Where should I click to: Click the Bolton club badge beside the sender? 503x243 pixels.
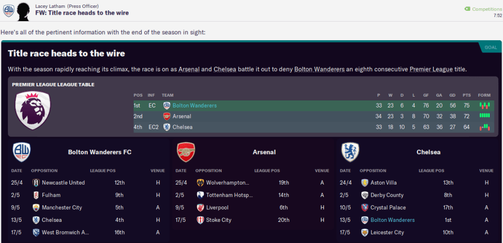[x=8, y=11]
